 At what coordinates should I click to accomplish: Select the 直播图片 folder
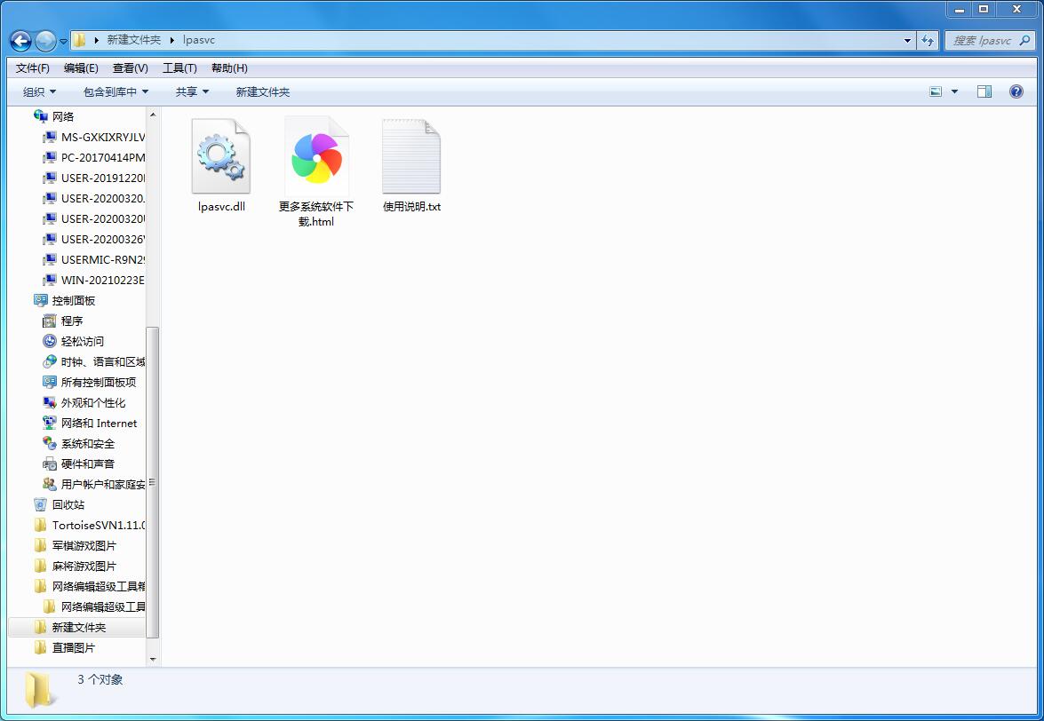65,648
